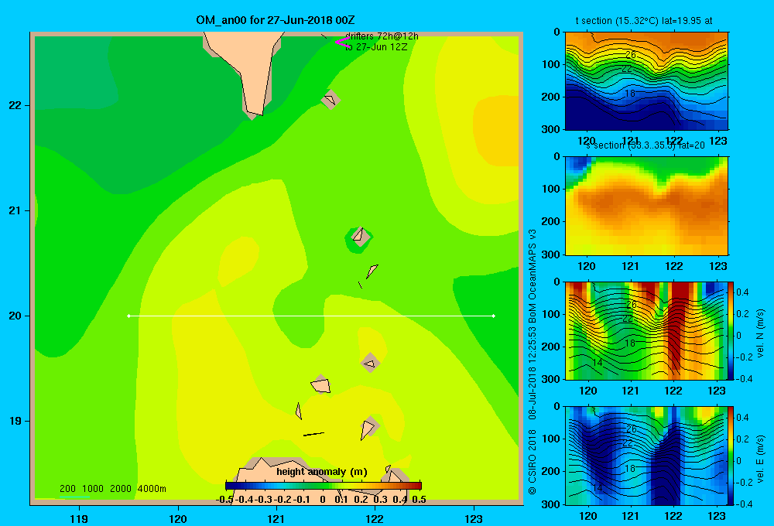Image resolution: width=774 pixels, height=526 pixels.
Task: Click the '18' isotherm label in the temperature section
Action: pos(630,94)
